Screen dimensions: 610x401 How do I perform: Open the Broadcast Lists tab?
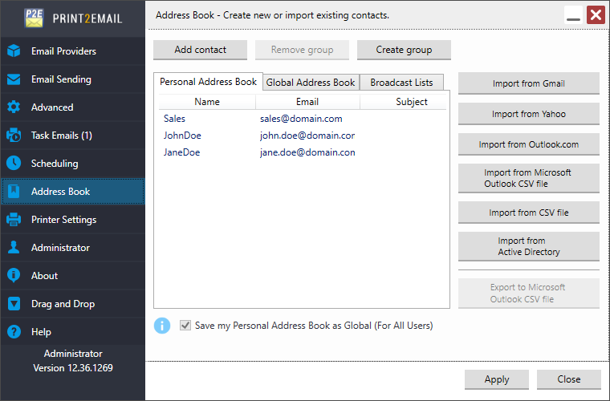(x=401, y=83)
